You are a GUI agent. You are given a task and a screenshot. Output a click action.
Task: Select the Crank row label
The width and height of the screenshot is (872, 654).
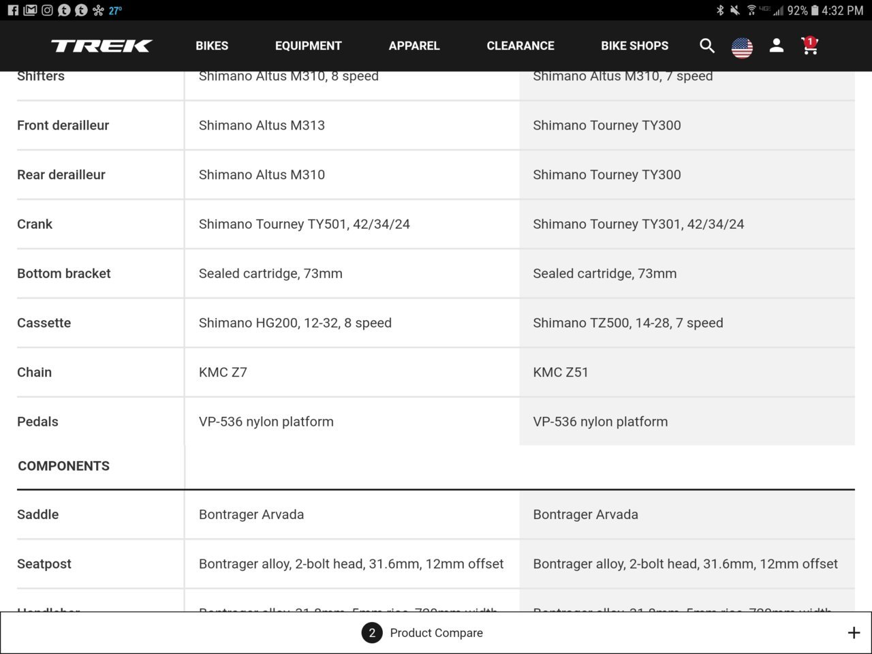click(x=35, y=224)
